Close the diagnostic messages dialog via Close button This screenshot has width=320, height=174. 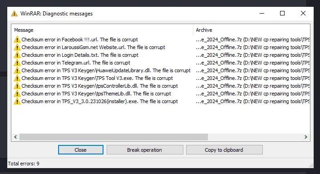(81, 150)
